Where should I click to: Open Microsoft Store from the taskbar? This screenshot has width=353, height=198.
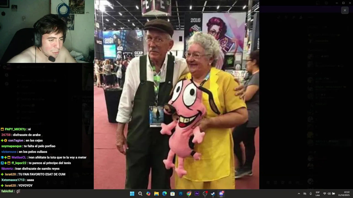click(173, 194)
